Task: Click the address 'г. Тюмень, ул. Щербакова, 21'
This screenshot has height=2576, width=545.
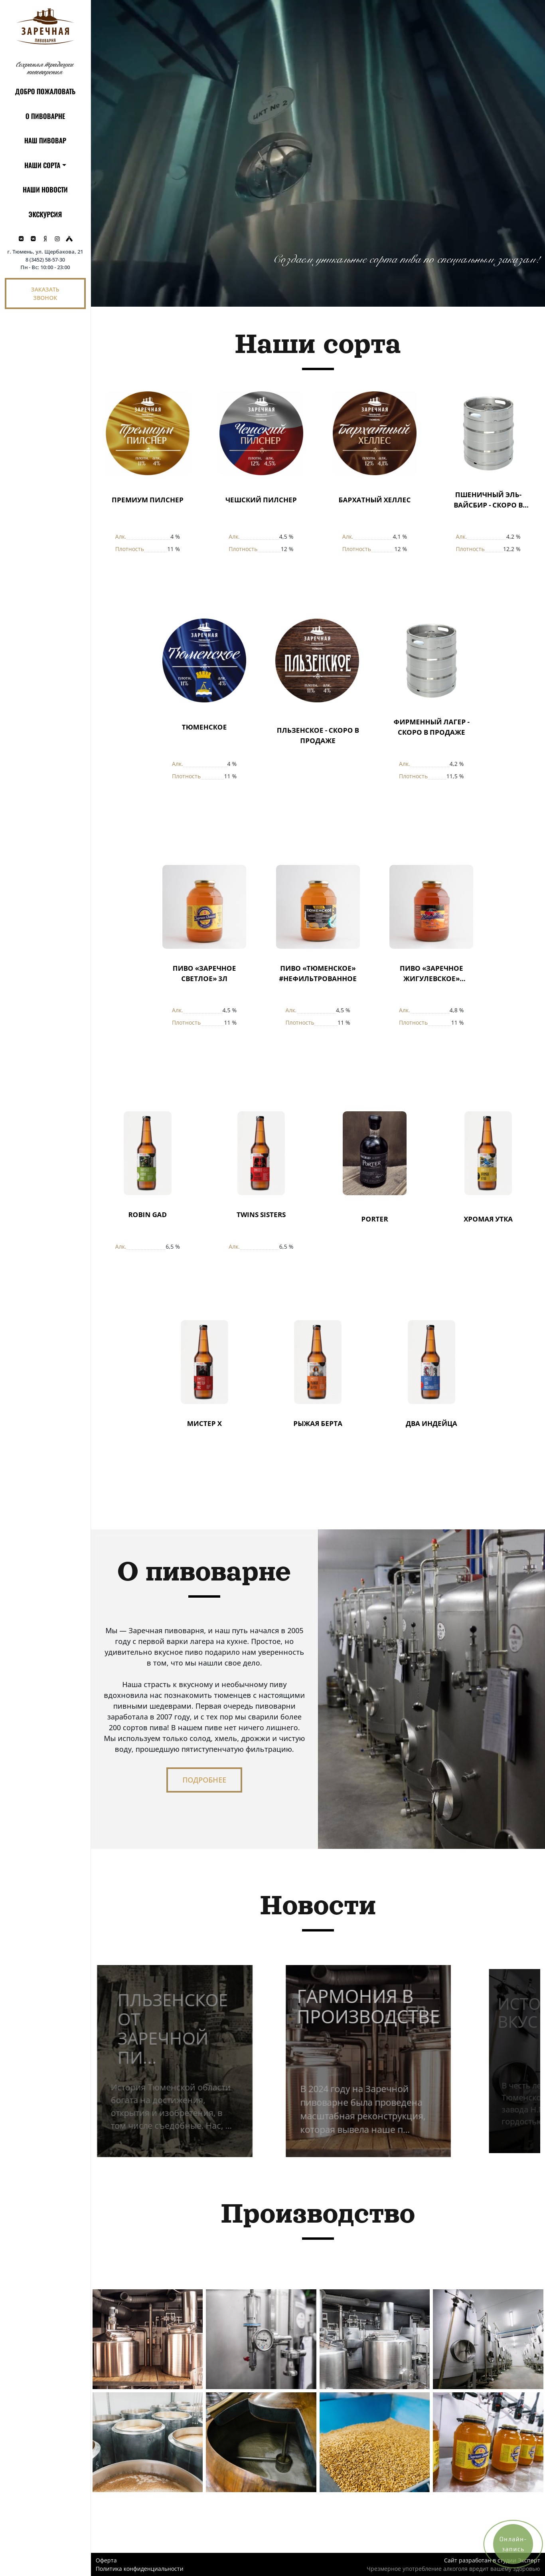Action: click(45, 252)
